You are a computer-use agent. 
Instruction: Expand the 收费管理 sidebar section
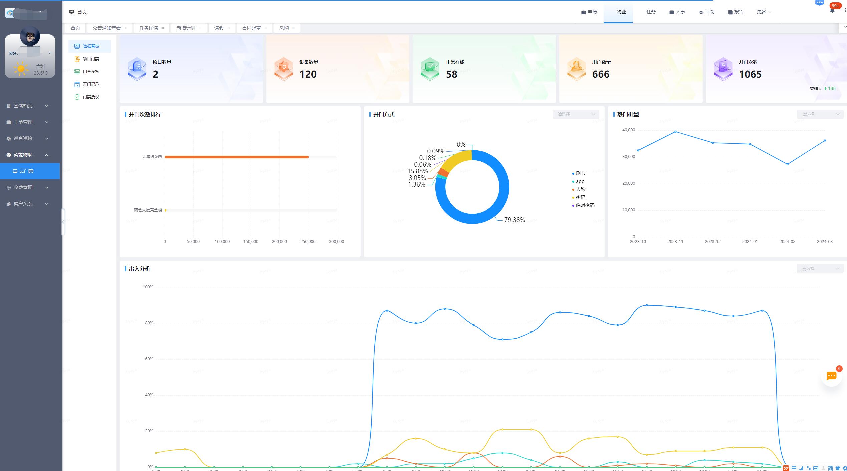[30, 187]
